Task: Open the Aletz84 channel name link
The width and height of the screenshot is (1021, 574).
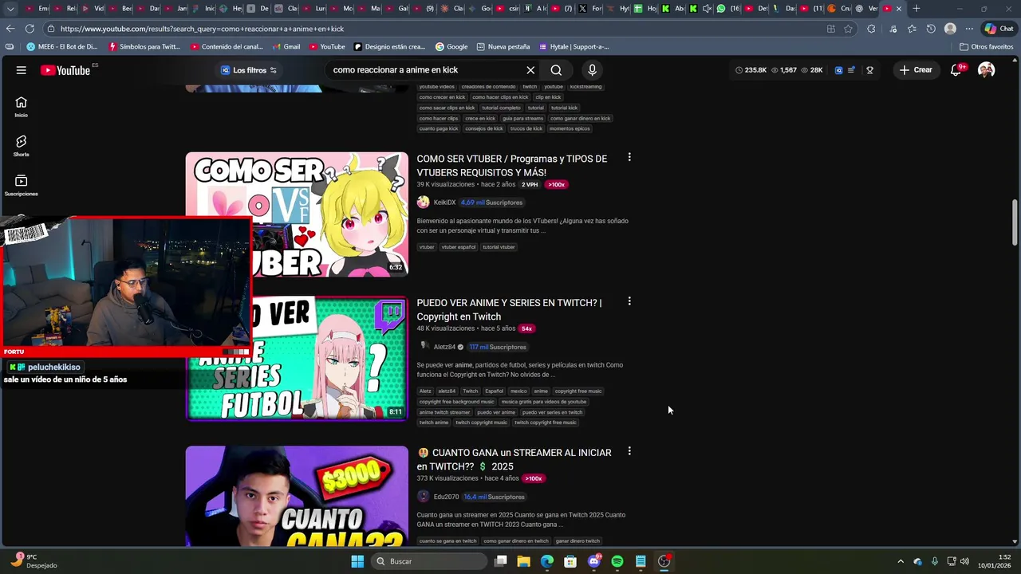Action: [444, 347]
